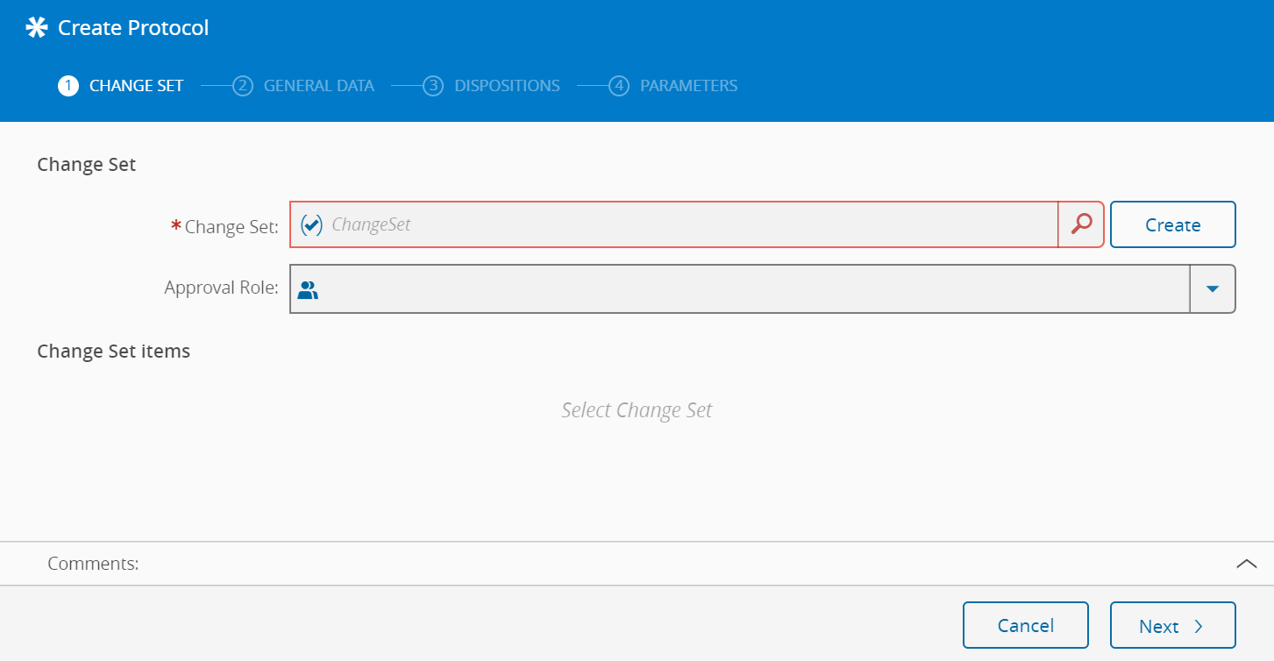This screenshot has height=661, width=1274.
Task: Select step 4 circle icon in wizard
Action: pyautogui.click(x=619, y=86)
